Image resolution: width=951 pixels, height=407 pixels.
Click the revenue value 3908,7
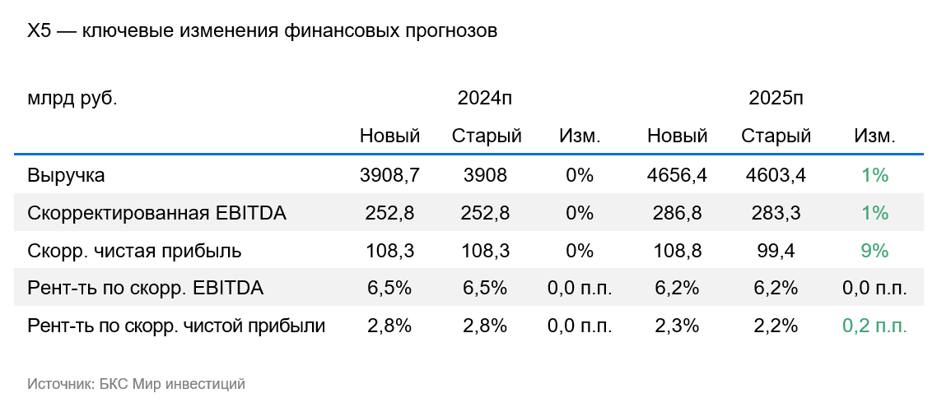pos(390,176)
